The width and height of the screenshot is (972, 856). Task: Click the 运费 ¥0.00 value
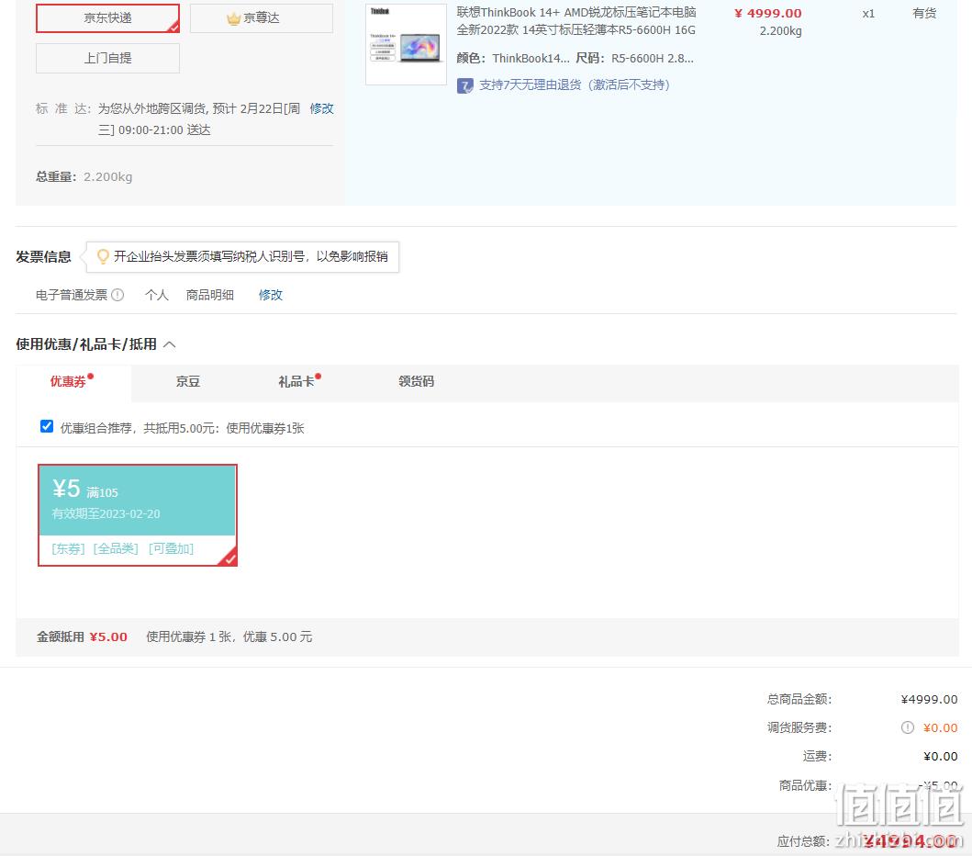(941, 756)
